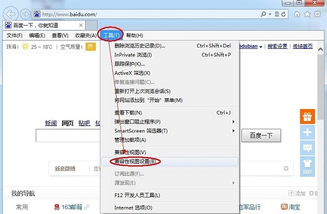Open Internet 选项(O)
The image size is (327, 214).
tap(169, 207)
